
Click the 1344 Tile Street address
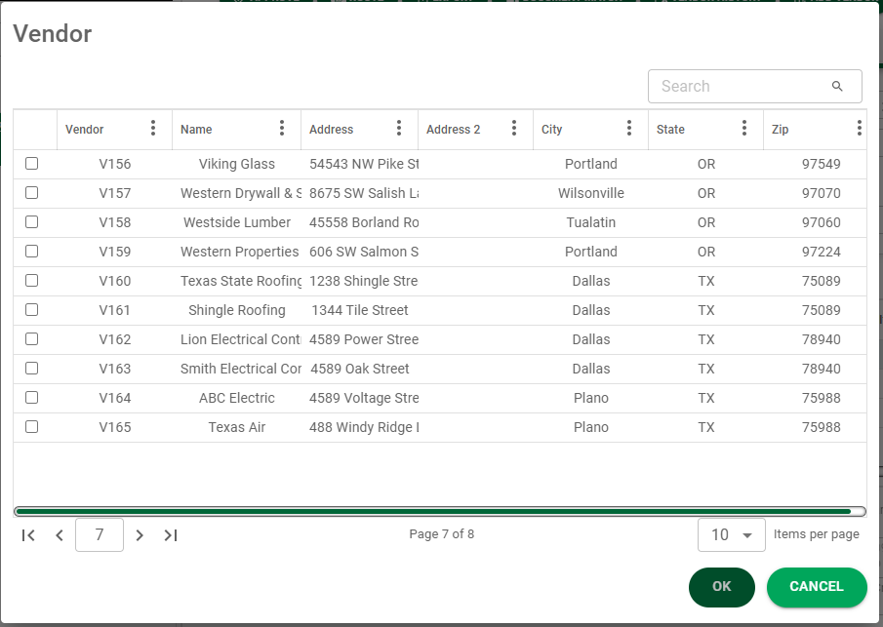360,310
